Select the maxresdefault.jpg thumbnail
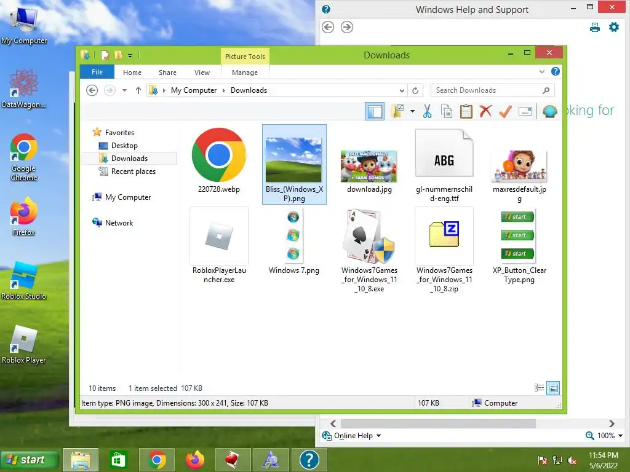Viewport: 630px width, 472px height. coord(519,176)
